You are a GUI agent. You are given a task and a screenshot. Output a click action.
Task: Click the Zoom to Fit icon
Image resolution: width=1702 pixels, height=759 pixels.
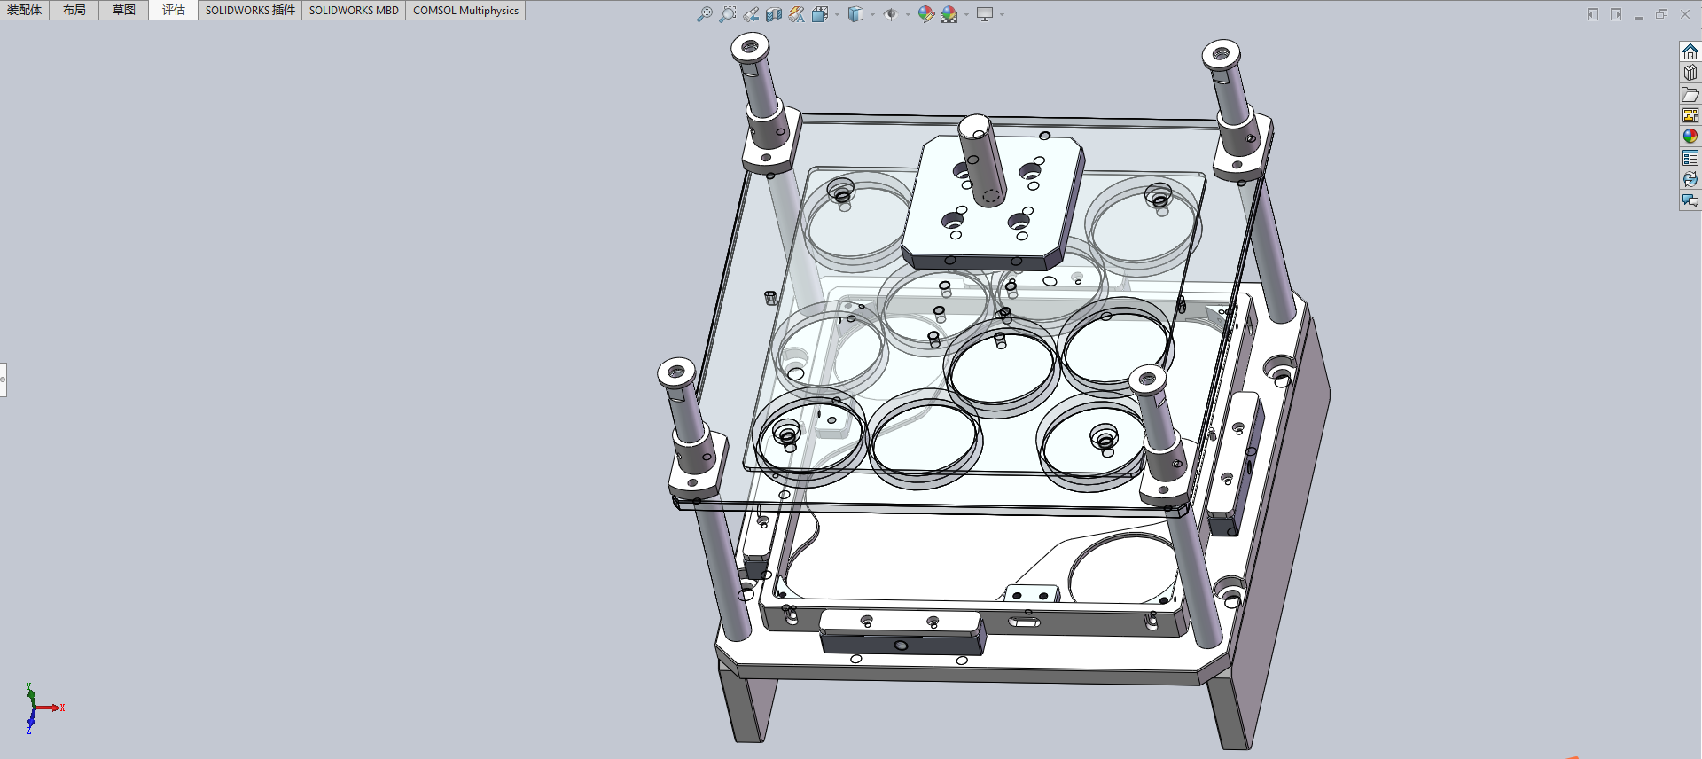pyautogui.click(x=705, y=14)
